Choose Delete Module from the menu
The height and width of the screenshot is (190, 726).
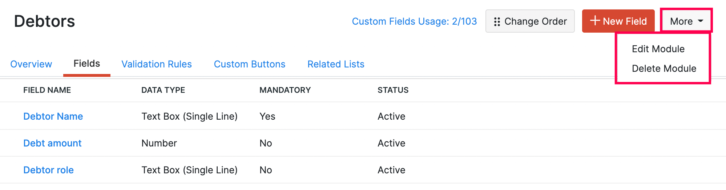664,69
